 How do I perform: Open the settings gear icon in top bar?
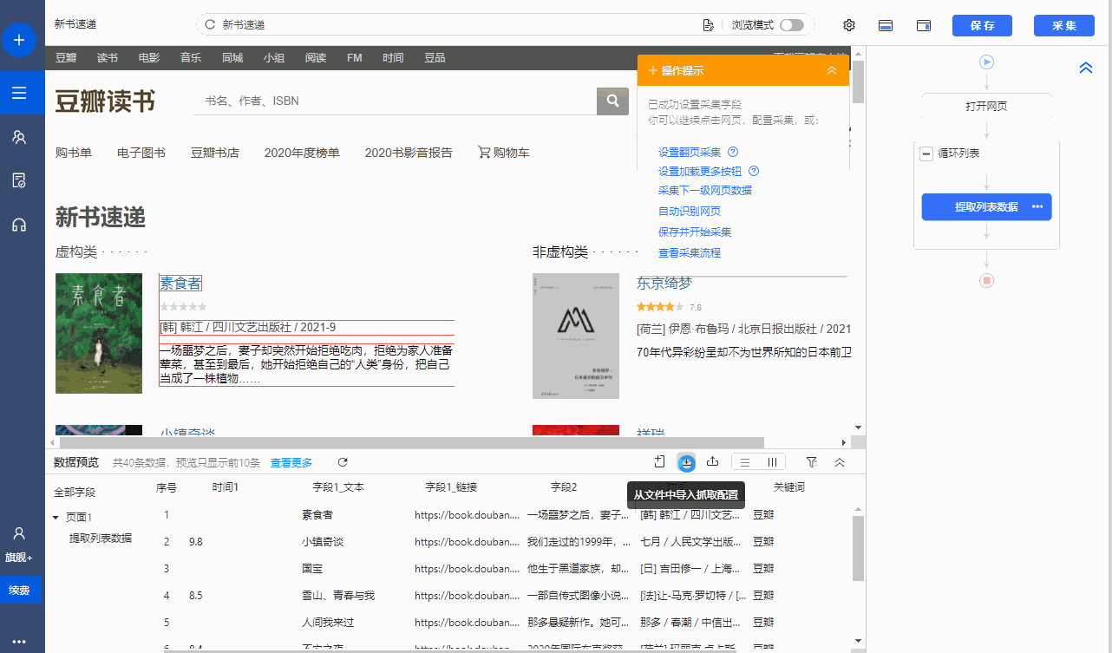[x=849, y=25]
